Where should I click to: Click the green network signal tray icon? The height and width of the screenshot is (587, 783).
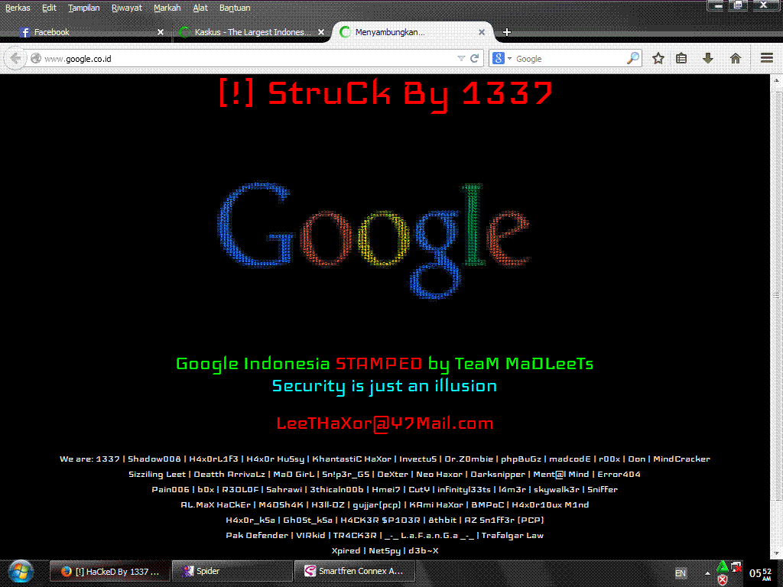point(722,566)
